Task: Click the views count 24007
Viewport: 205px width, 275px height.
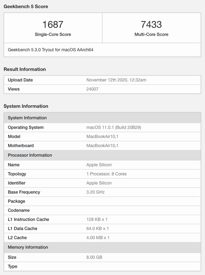Action: point(92,89)
